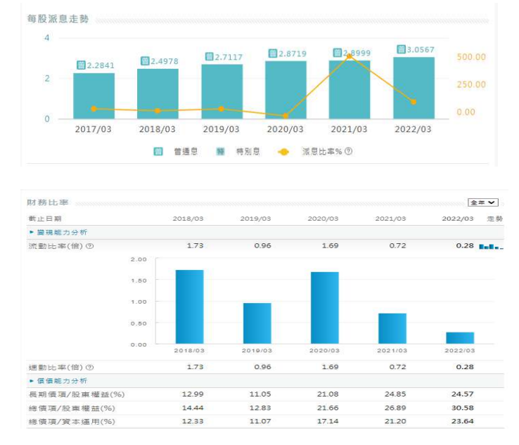Click the value 12.99 in 長期債項 row
519x445 pixels.
193,394
